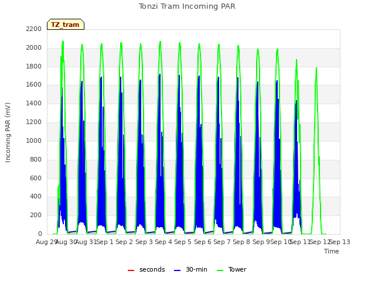Screen dimensions: 375x281
Task: Click the Aug 30 x-axis label
Action: point(66,242)
